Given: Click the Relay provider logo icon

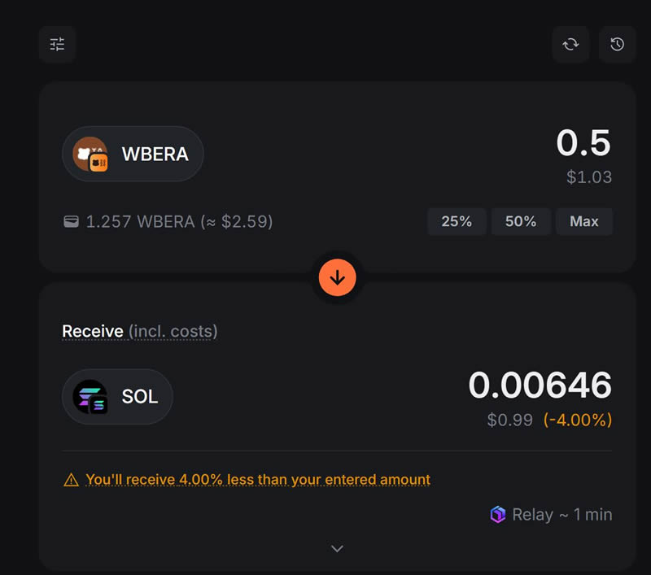Looking at the screenshot, I should [x=497, y=515].
